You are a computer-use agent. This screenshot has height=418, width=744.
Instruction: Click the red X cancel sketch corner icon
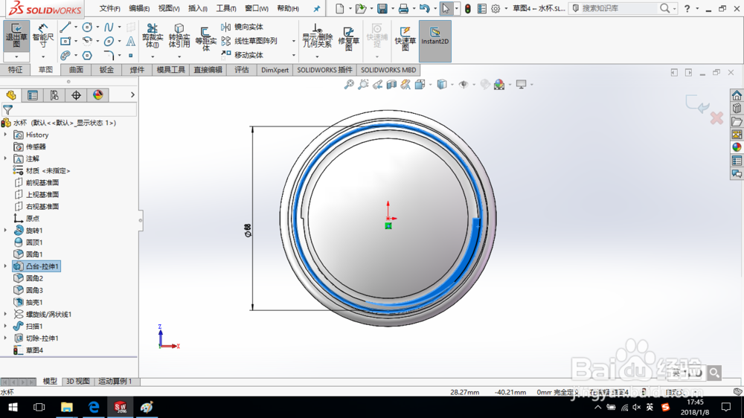tap(716, 118)
